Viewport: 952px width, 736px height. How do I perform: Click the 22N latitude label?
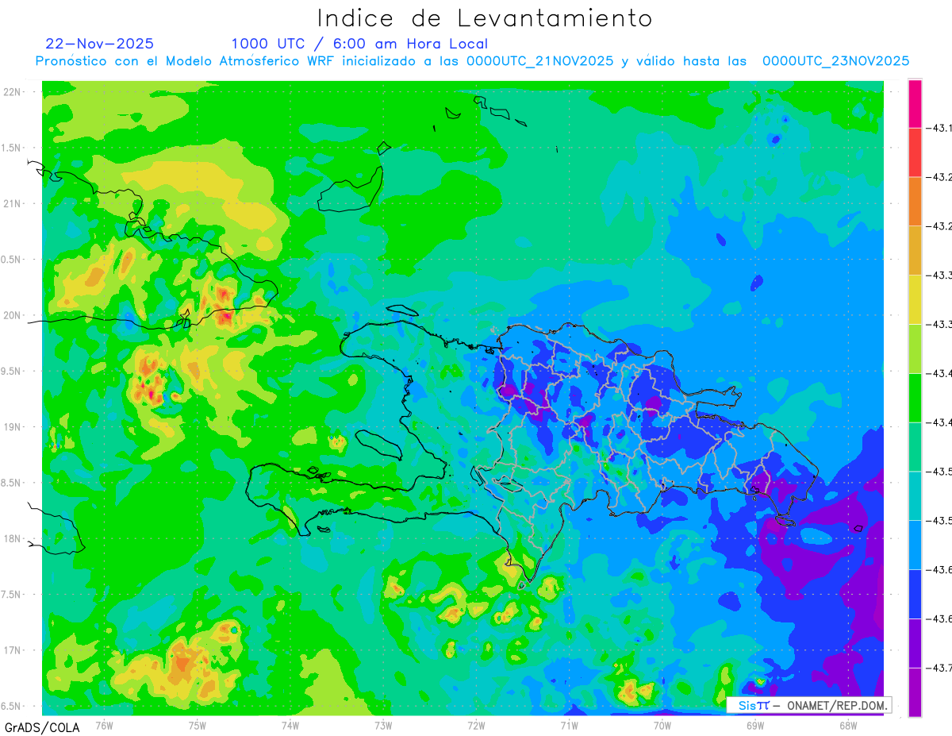click(13, 92)
